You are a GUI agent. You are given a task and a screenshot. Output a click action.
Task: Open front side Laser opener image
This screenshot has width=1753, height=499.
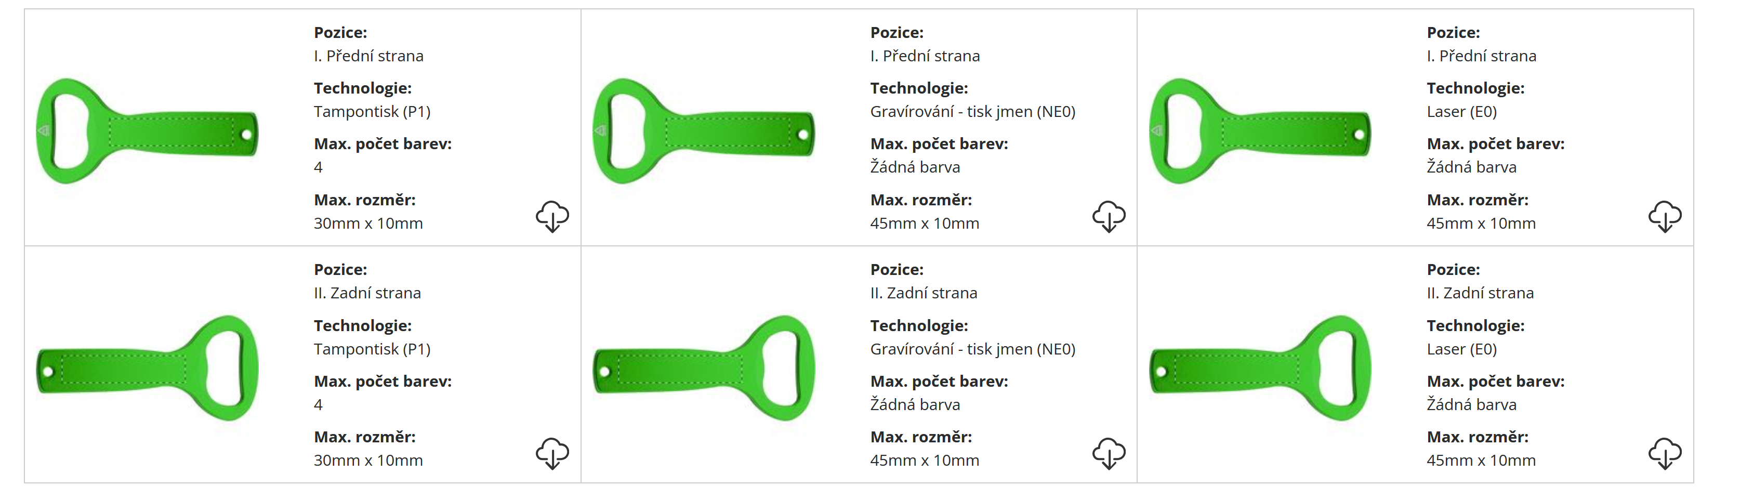pyautogui.click(x=1260, y=130)
